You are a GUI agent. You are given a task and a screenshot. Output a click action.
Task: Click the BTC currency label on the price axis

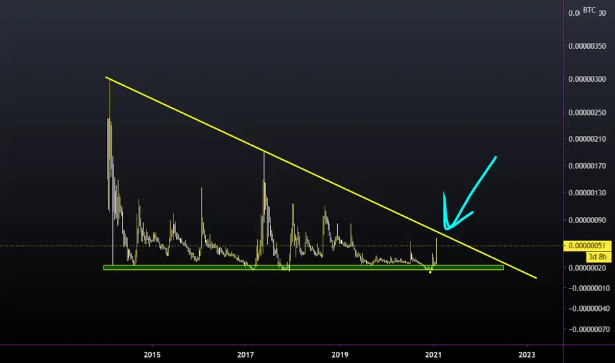[x=589, y=10]
